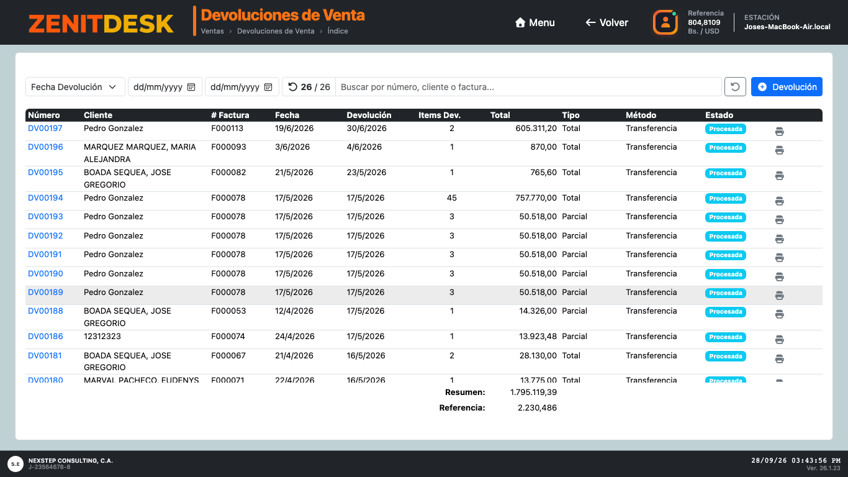Click Resumen total 1.795.119,39
Image resolution: width=848 pixels, height=477 pixels.
(x=533, y=393)
